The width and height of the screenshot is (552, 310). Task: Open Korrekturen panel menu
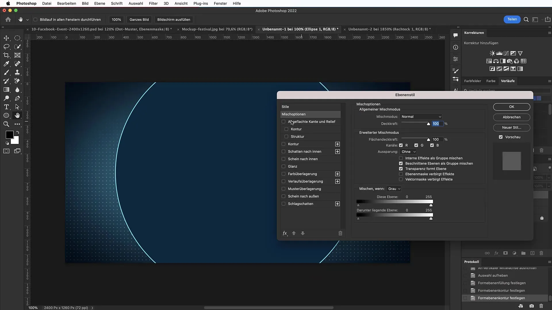coord(549,33)
